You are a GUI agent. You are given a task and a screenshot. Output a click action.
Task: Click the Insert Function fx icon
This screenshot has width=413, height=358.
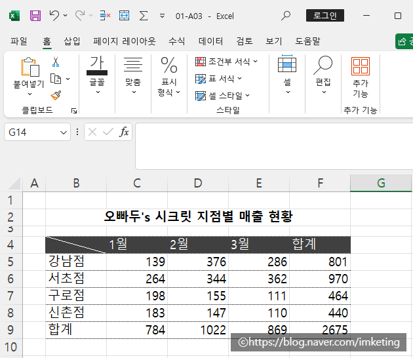click(x=124, y=132)
